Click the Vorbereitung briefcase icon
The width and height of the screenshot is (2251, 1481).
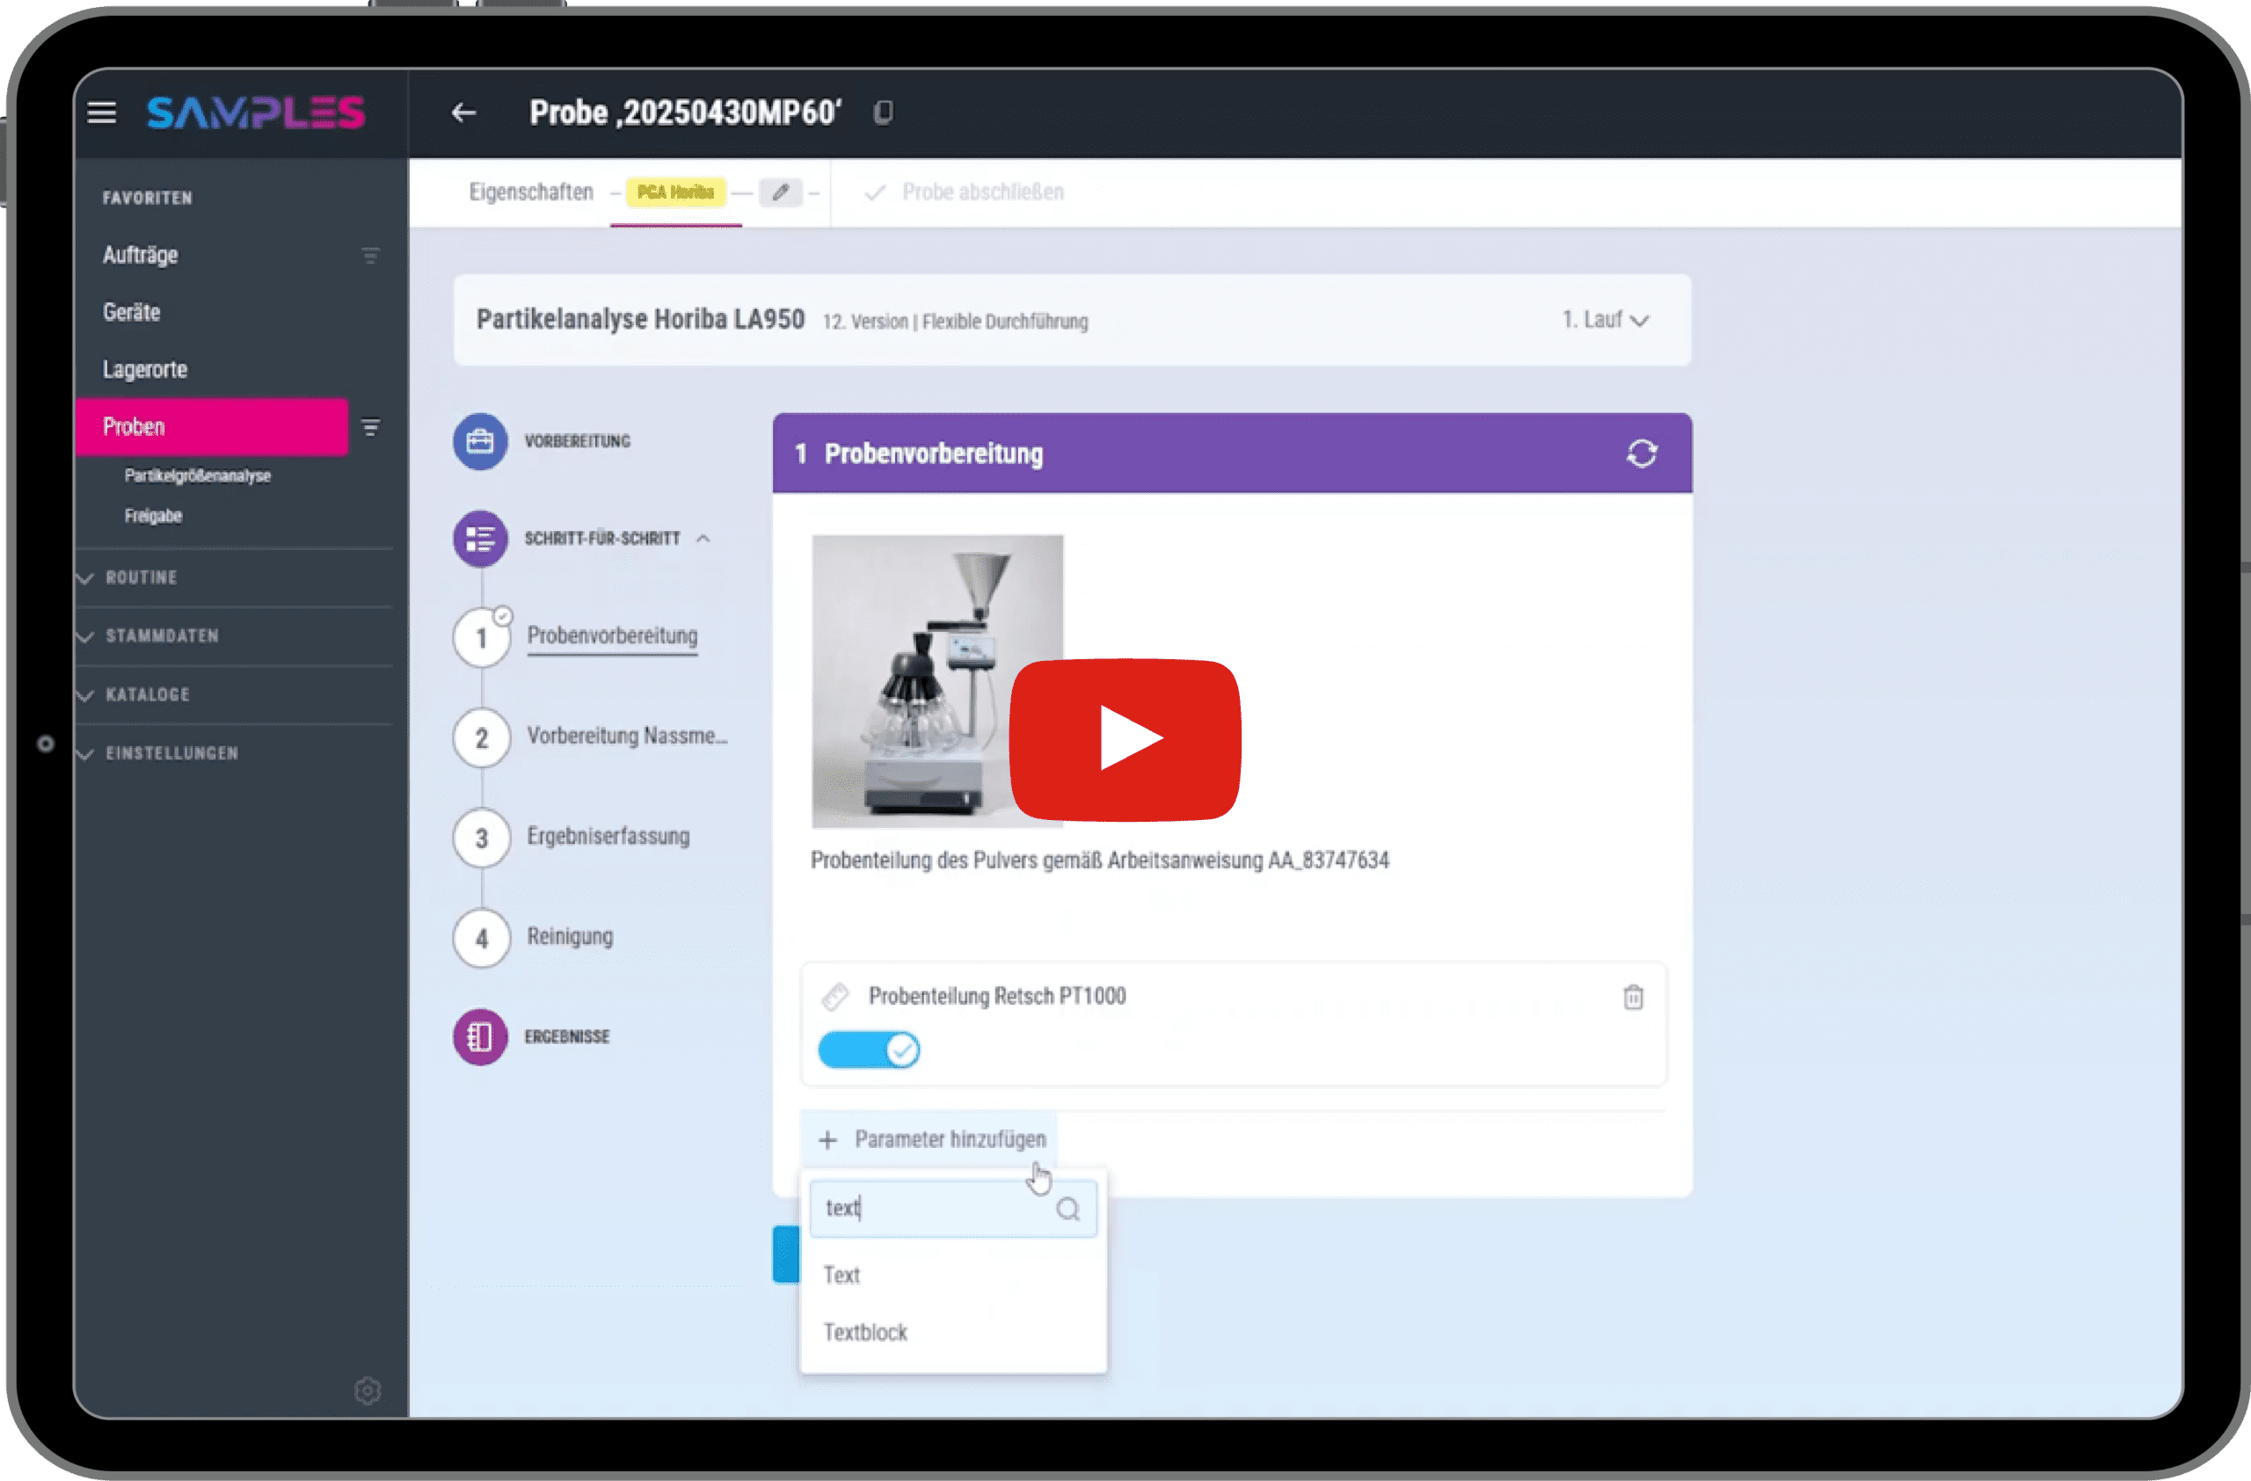[x=480, y=441]
